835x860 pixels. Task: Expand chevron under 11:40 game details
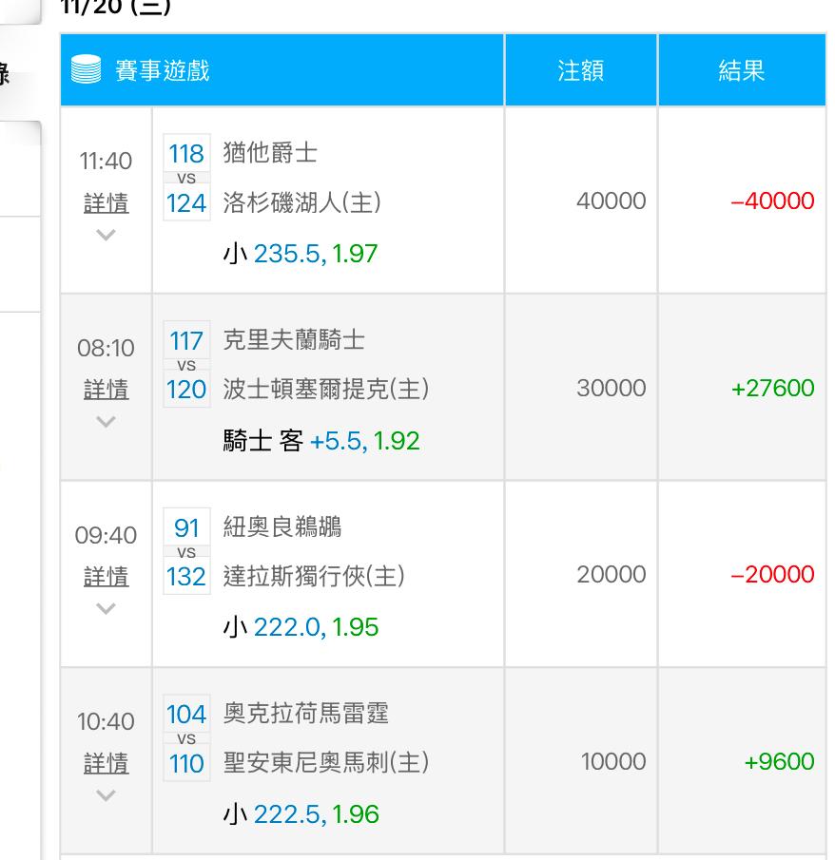tap(106, 235)
